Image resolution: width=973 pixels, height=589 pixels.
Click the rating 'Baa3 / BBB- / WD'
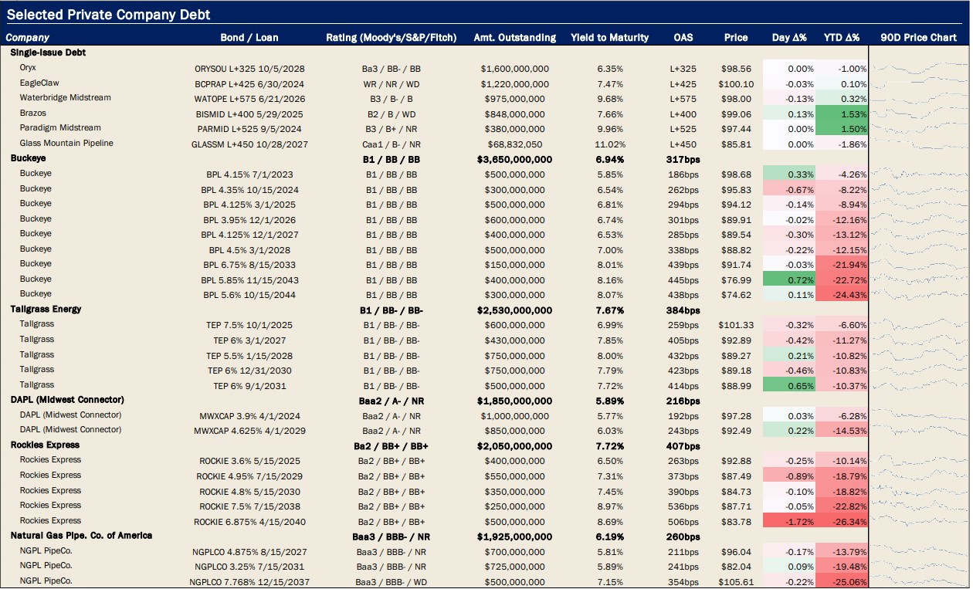tap(392, 582)
